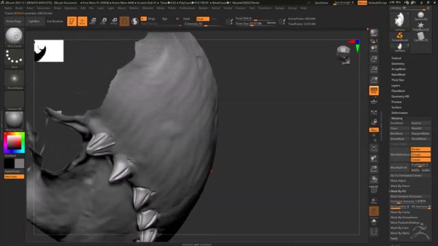Image resolution: width=438 pixels, height=246 pixels.
Task: Open the Help menu
Action: pyautogui.click(x=303, y=8)
